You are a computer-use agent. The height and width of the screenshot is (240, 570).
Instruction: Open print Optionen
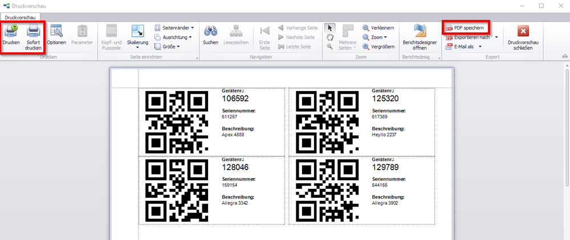pos(56,33)
